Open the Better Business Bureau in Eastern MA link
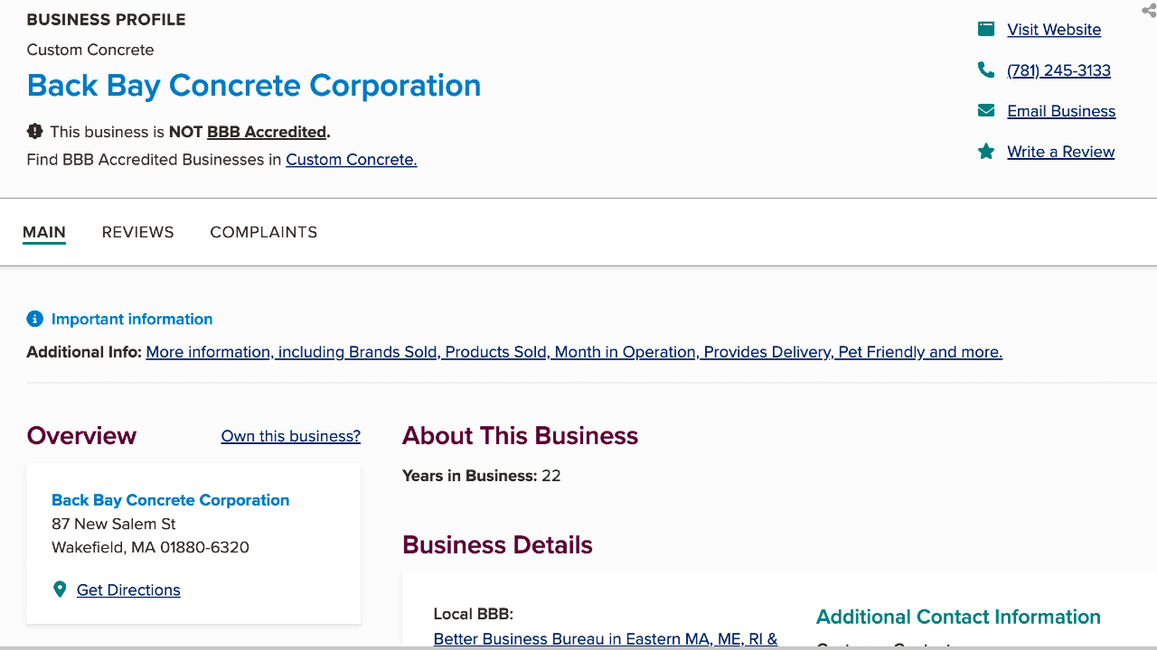Image resolution: width=1157 pixels, height=650 pixels. pos(606,638)
